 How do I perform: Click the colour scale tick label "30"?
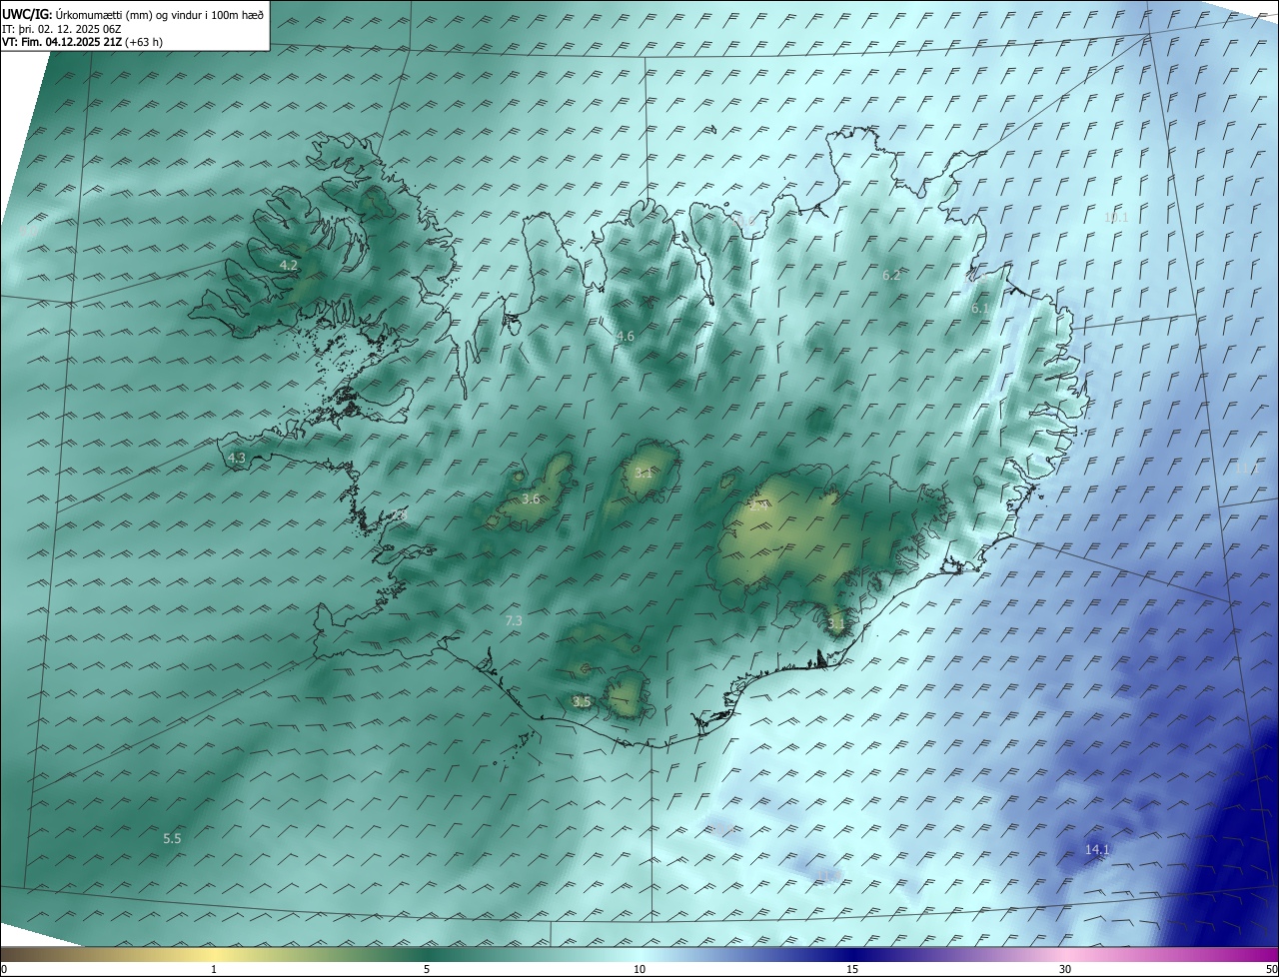click(1065, 969)
